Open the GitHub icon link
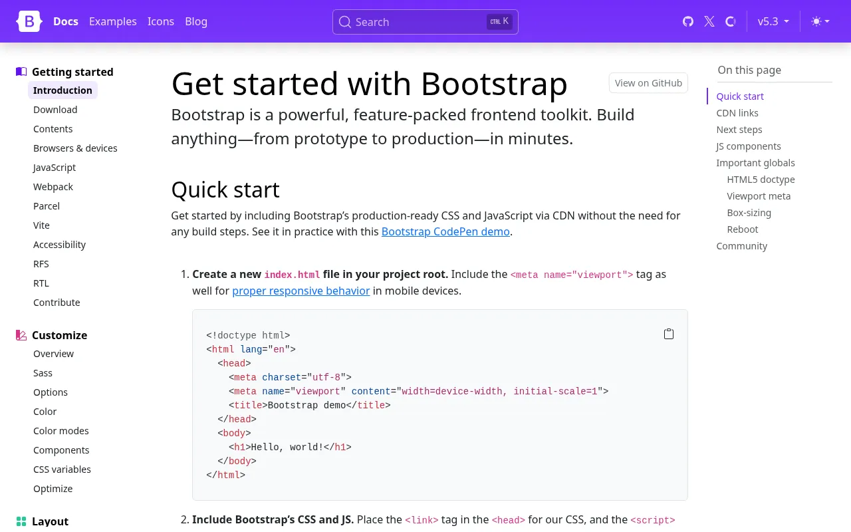 [688, 21]
